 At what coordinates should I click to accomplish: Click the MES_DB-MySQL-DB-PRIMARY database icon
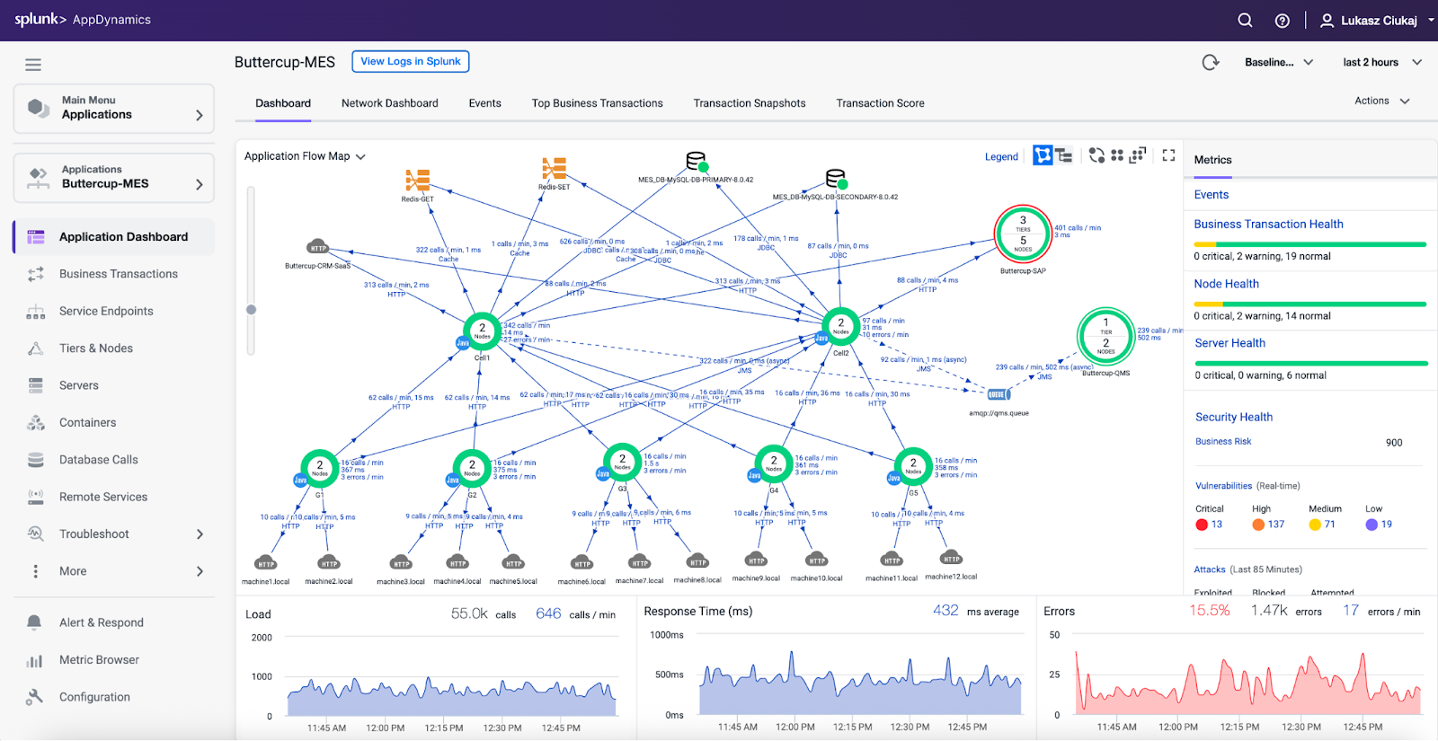point(697,162)
